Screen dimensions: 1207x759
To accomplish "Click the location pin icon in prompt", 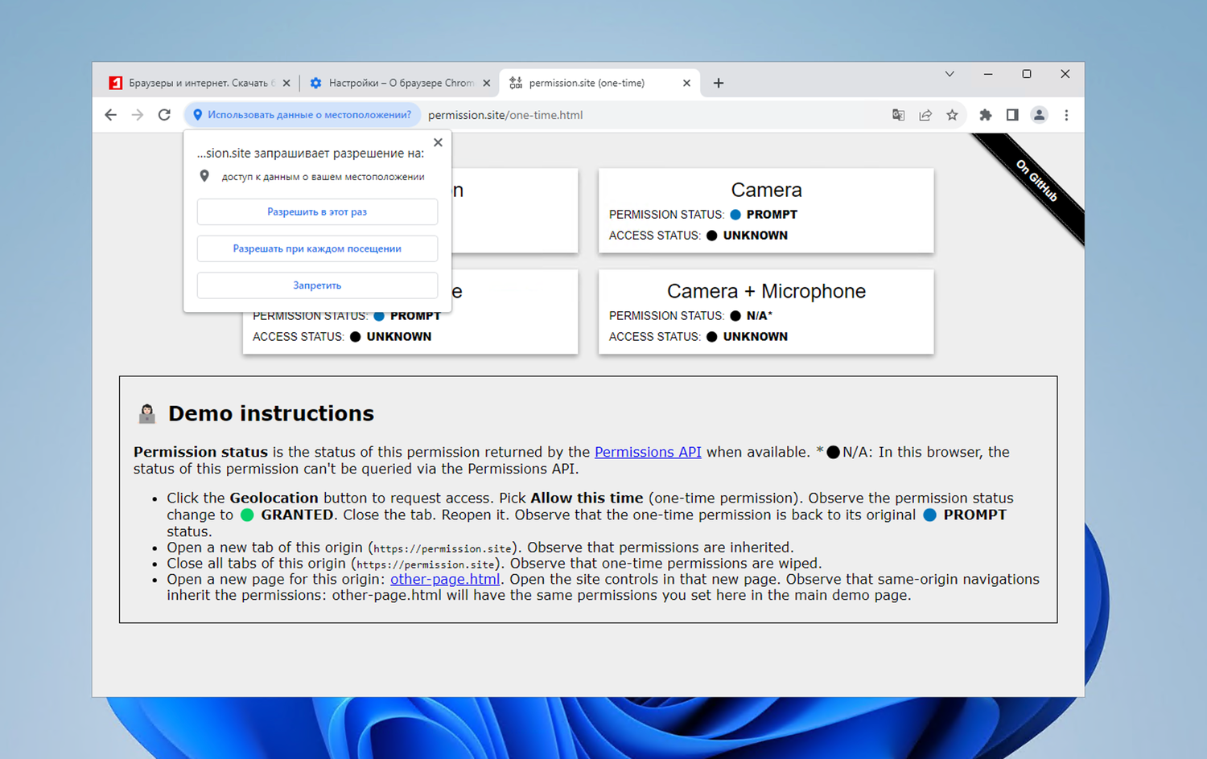I will [204, 176].
